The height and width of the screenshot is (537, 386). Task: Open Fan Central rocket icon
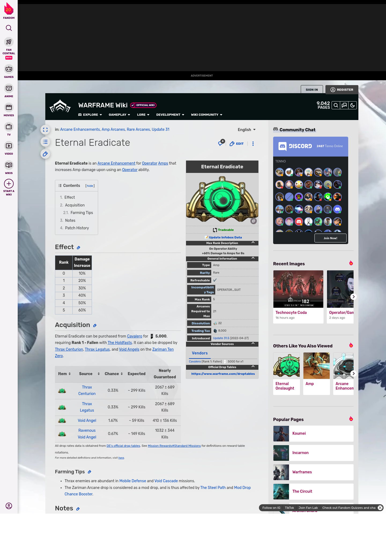pos(9,42)
